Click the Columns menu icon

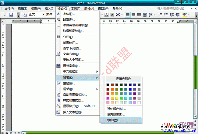click(58, 37)
